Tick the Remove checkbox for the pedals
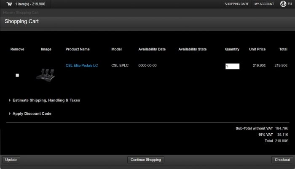The height and width of the screenshot is (169, 295). click(17, 75)
